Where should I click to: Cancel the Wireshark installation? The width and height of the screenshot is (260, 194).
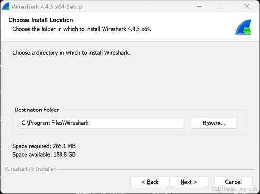coord(234,182)
